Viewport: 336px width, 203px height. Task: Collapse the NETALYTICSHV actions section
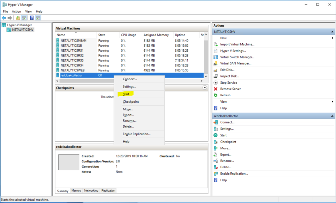[332, 32]
